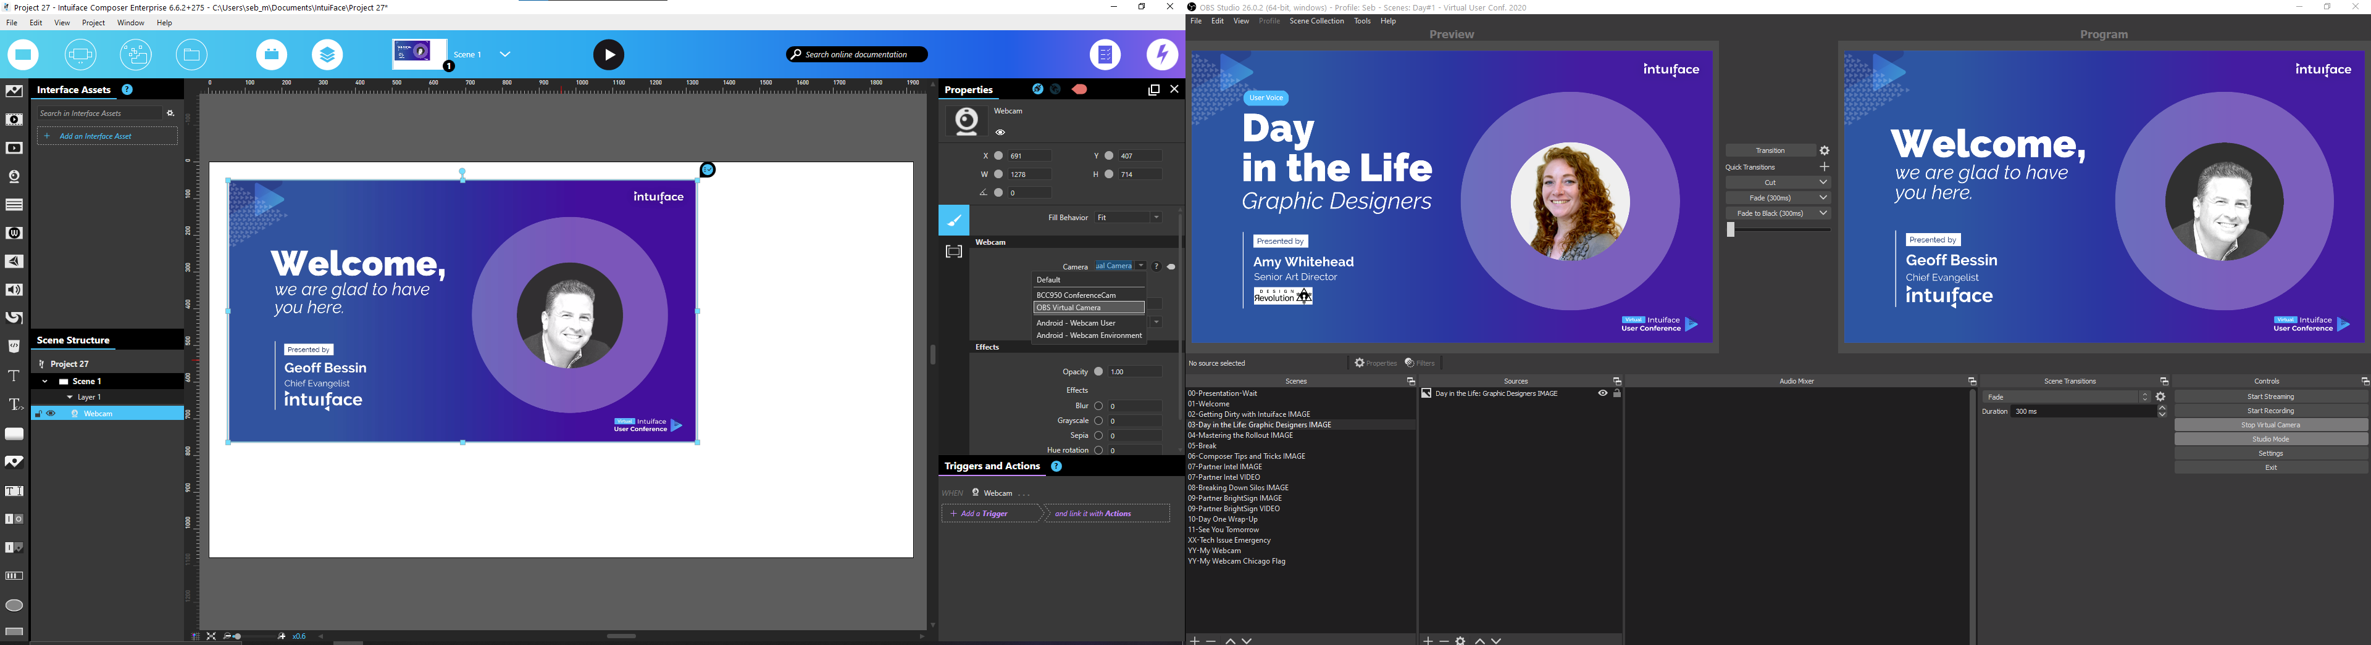Image resolution: width=2371 pixels, height=645 pixels.
Task: Open the Window menu in Composer
Action: (x=131, y=23)
